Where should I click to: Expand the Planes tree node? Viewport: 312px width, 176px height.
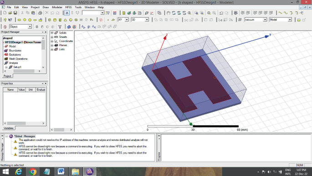coord(52,46)
